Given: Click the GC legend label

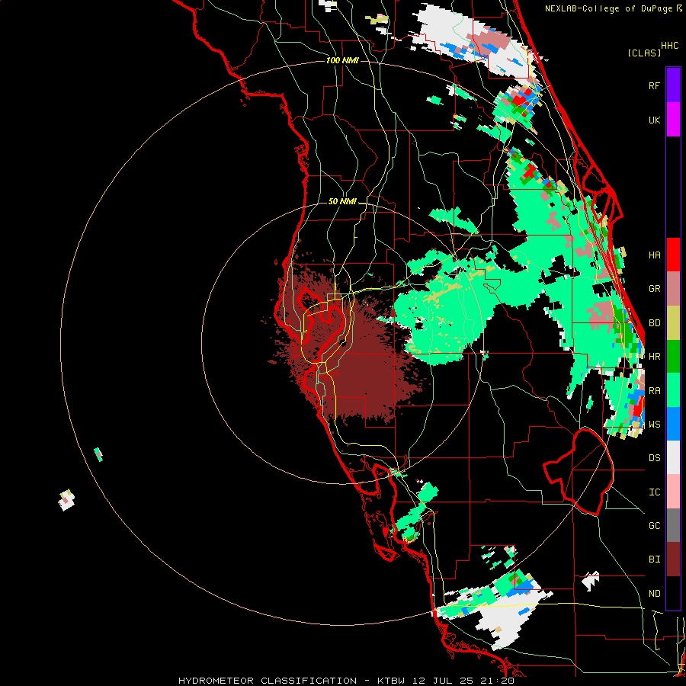Looking at the screenshot, I should pyautogui.click(x=654, y=526).
